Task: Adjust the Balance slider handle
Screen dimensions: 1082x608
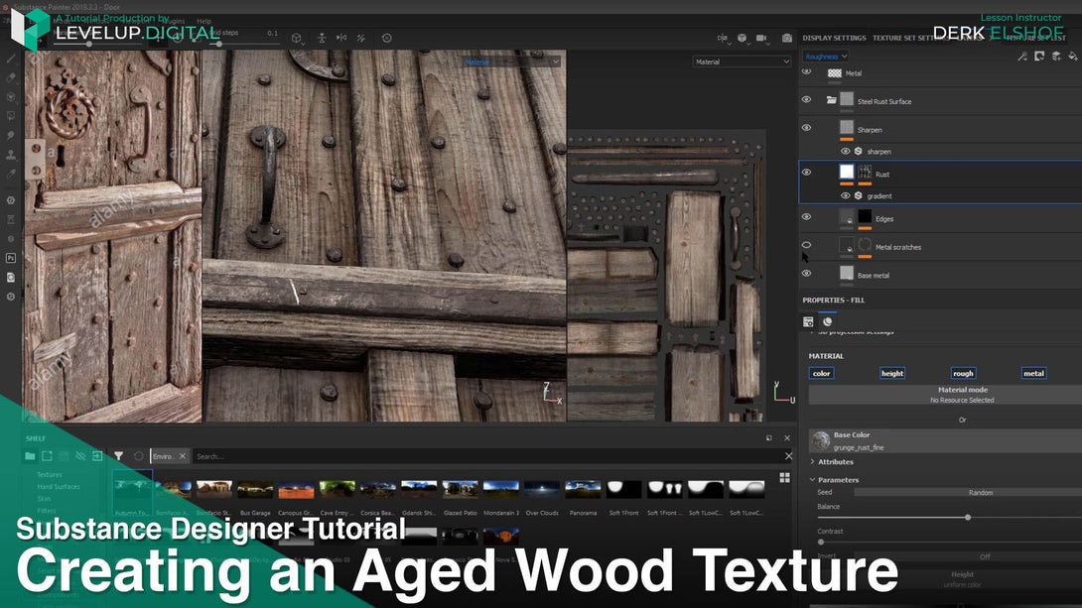Action: coord(968,517)
